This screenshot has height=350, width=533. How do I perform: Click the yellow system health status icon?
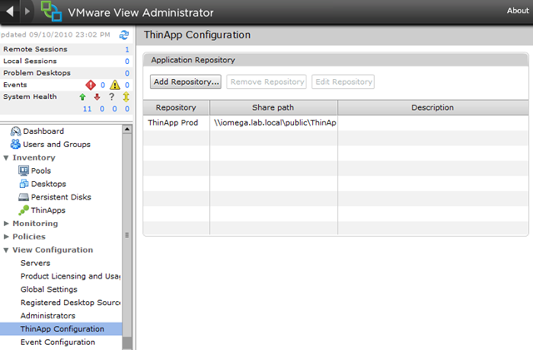point(126,97)
